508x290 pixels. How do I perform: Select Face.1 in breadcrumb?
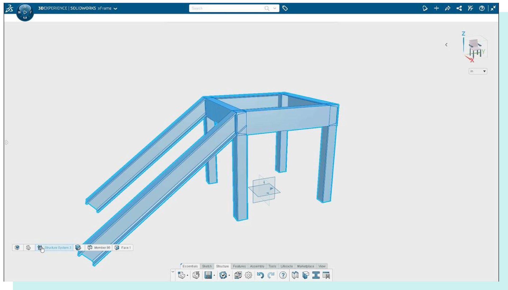tap(123, 248)
